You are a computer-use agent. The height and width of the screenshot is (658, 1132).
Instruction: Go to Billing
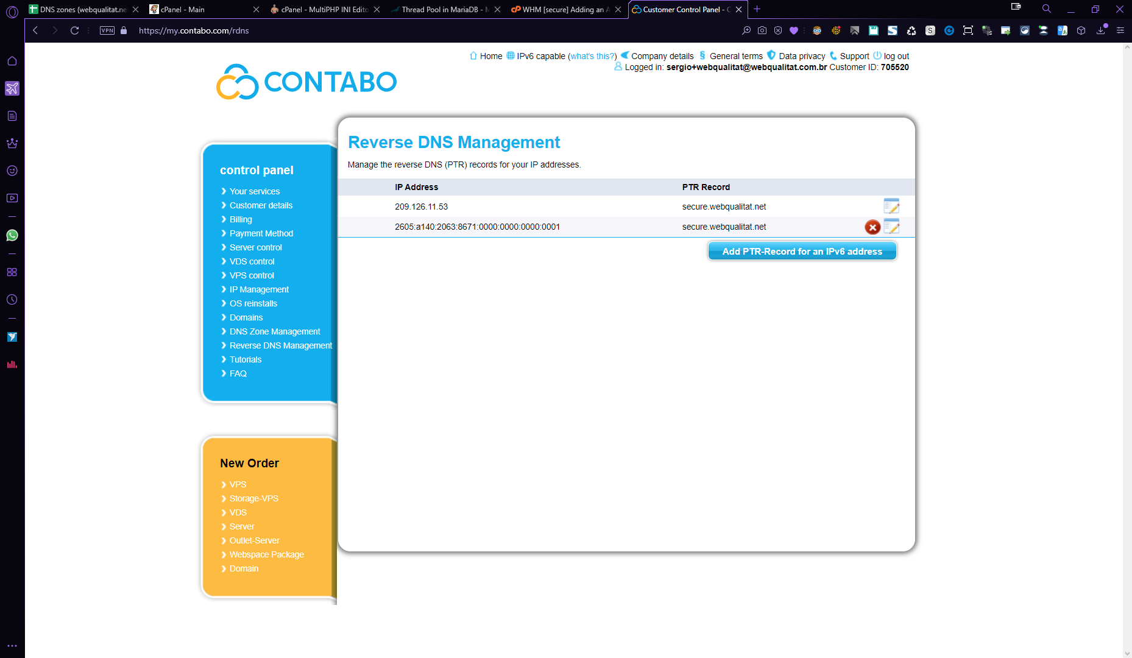(x=241, y=219)
